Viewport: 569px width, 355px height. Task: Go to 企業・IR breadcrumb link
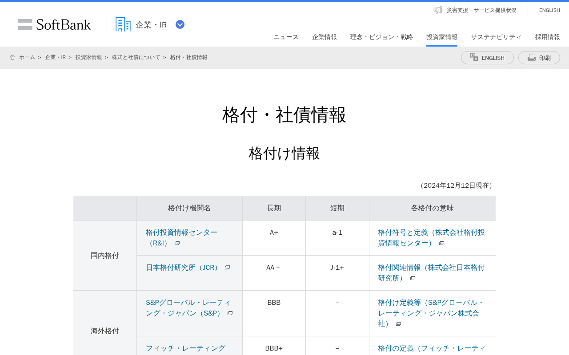[55, 57]
